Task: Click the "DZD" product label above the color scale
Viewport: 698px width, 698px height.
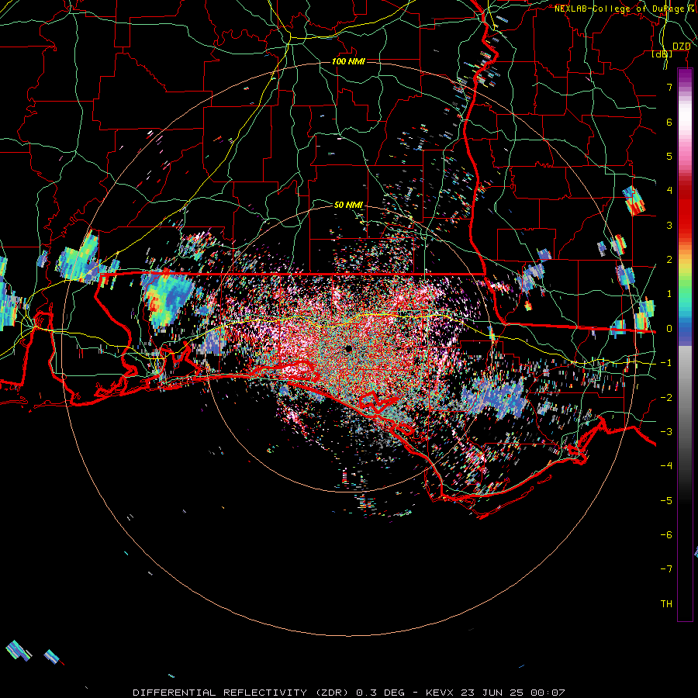Action: [682, 47]
